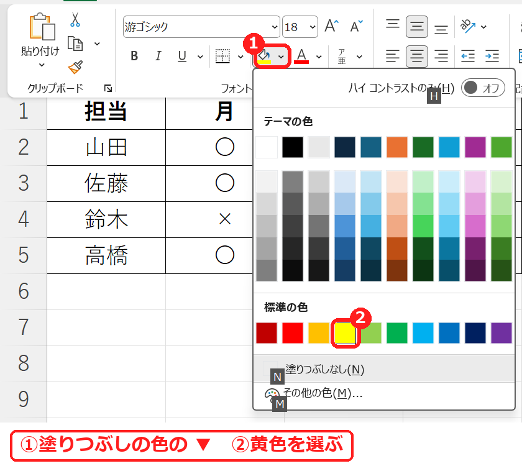Screen dimensions: 522x466
Task: Open the font size 18 dropdown
Action: point(313,27)
